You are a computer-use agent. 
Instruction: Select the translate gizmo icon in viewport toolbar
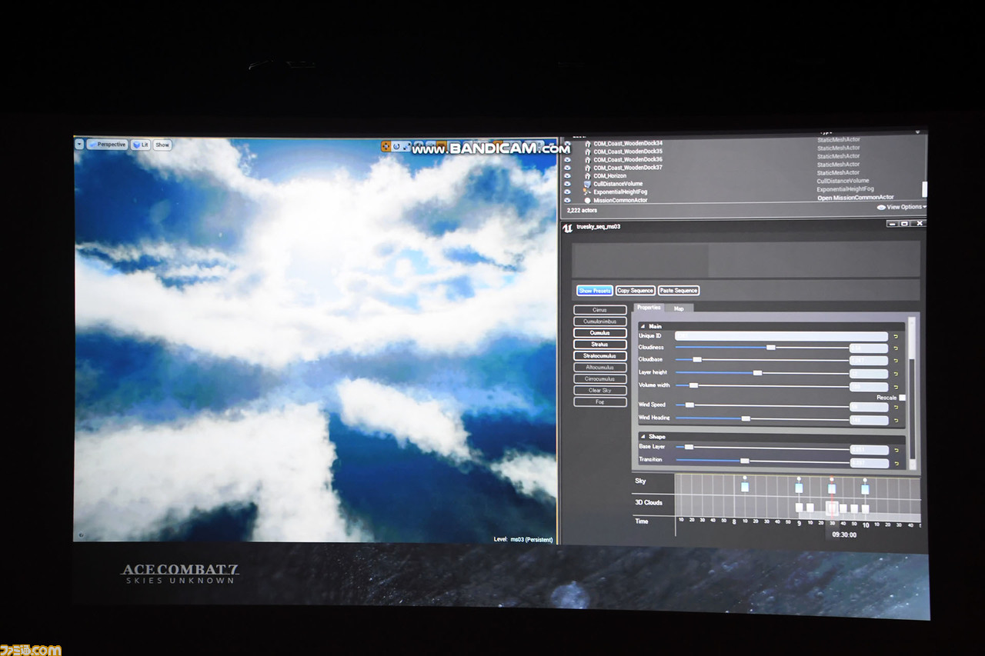pyautogui.click(x=386, y=146)
